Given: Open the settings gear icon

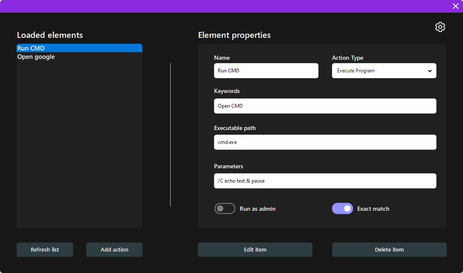Looking at the screenshot, I should pos(440,27).
